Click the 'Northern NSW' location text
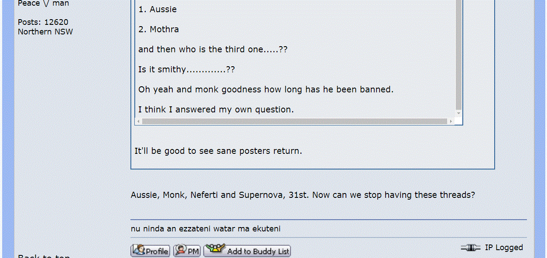 click(x=45, y=32)
